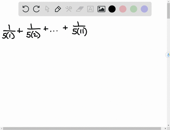Select the pen drawing tool

point(58,9)
